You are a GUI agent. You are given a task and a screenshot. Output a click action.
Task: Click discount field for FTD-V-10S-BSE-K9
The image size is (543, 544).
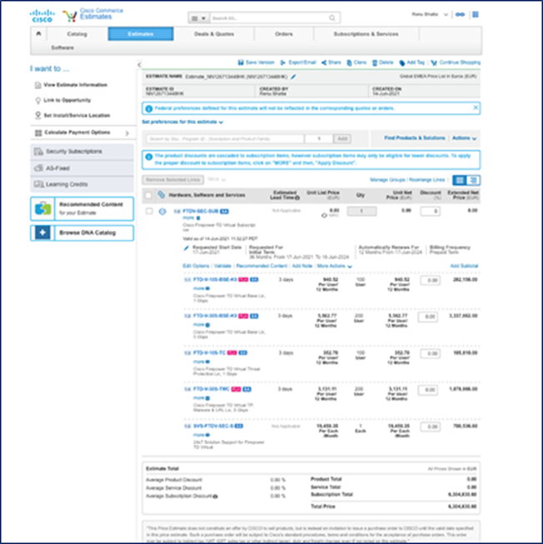430,280
